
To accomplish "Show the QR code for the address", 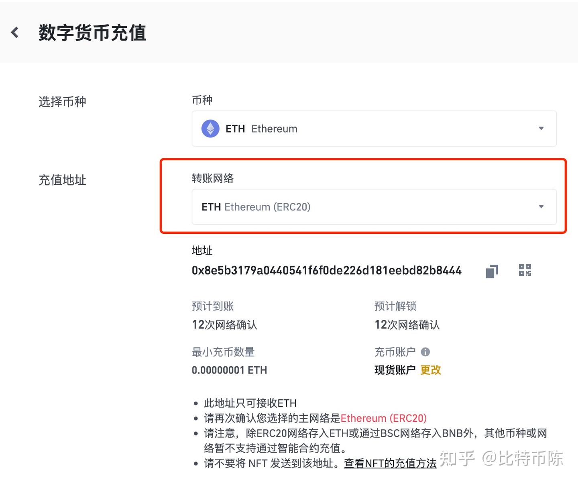I will [x=525, y=270].
